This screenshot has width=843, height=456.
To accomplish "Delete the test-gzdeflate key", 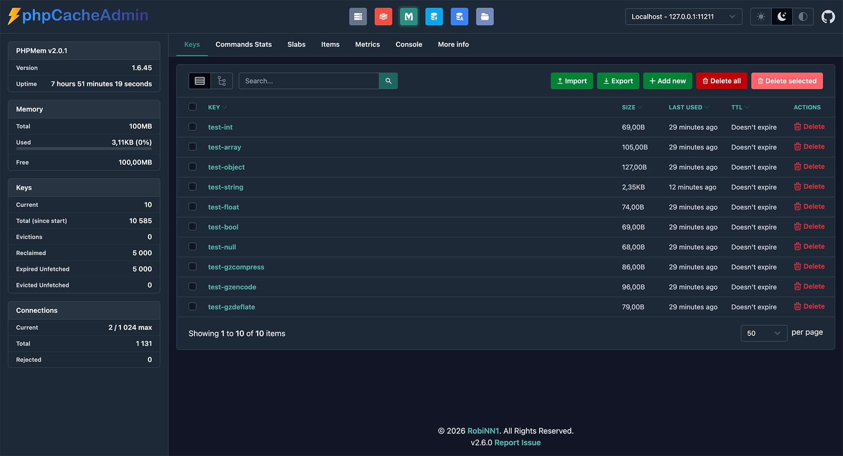I will click(809, 306).
